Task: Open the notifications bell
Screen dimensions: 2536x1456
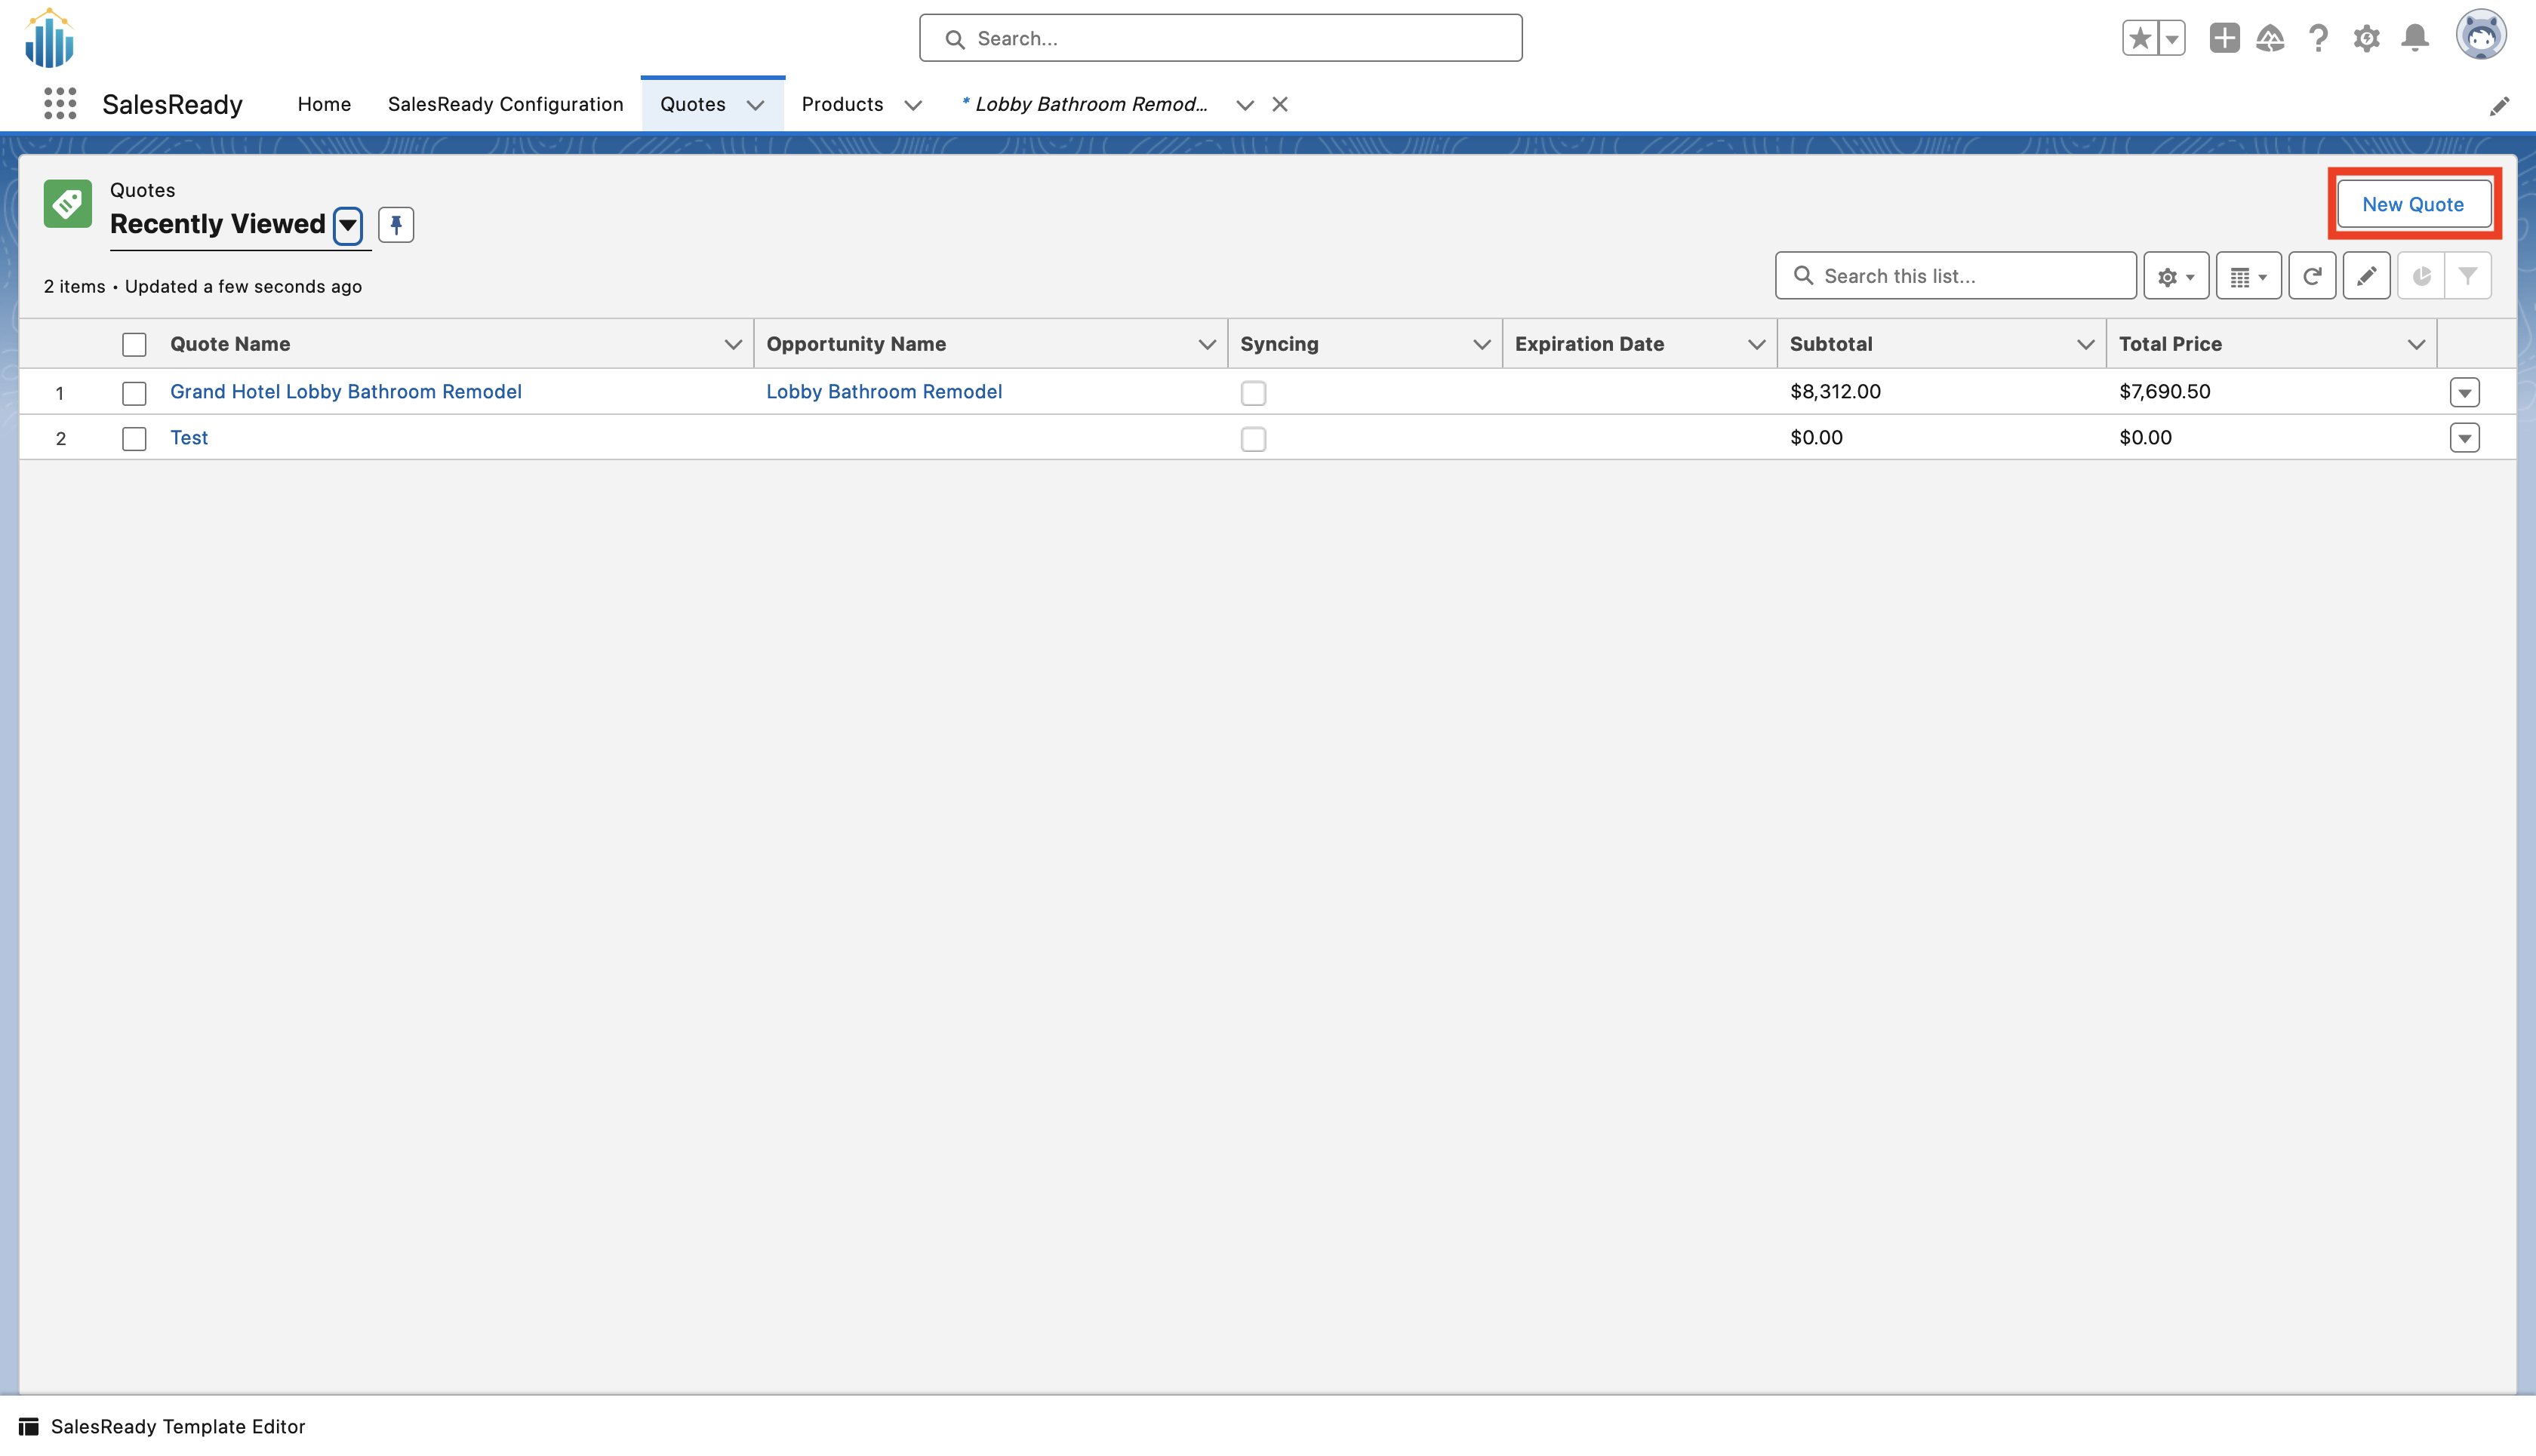Action: pyautogui.click(x=2415, y=38)
